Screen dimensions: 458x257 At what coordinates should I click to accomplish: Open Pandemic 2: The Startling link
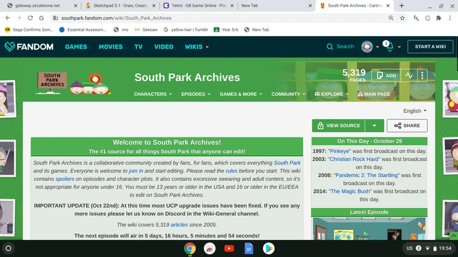click(x=366, y=175)
